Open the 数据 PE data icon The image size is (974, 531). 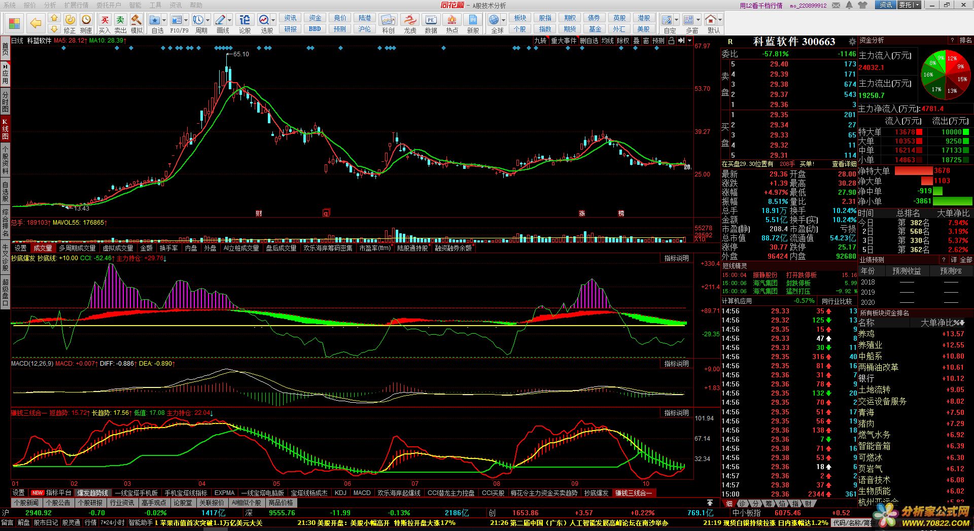tap(431, 20)
